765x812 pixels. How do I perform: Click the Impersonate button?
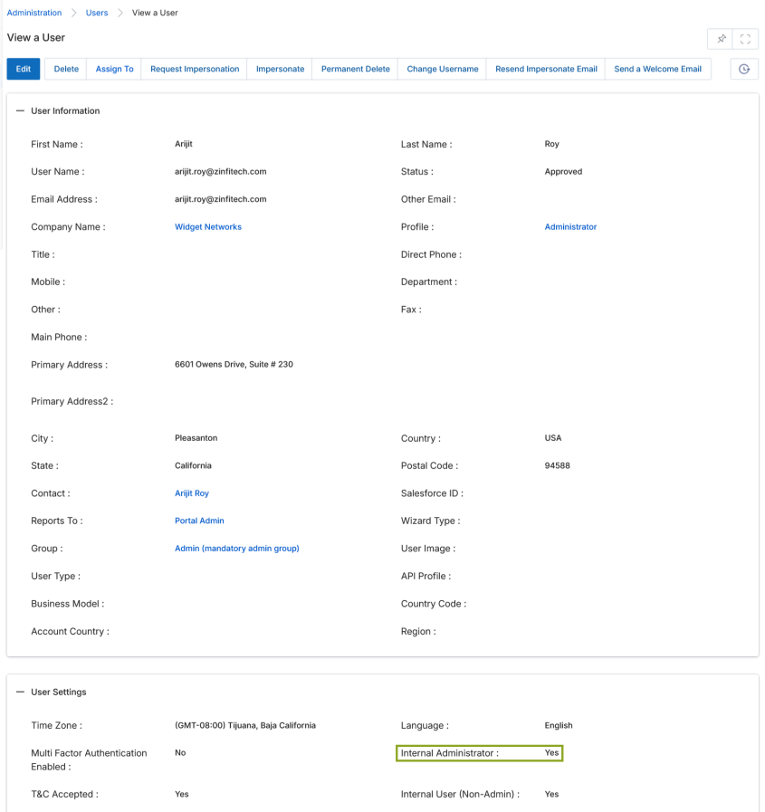point(281,69)
